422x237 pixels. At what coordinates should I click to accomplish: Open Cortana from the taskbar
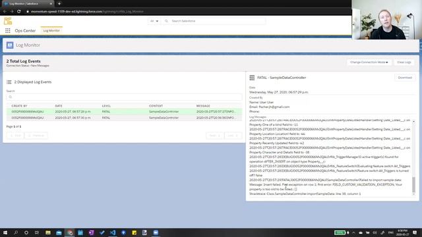coord(26,232)
